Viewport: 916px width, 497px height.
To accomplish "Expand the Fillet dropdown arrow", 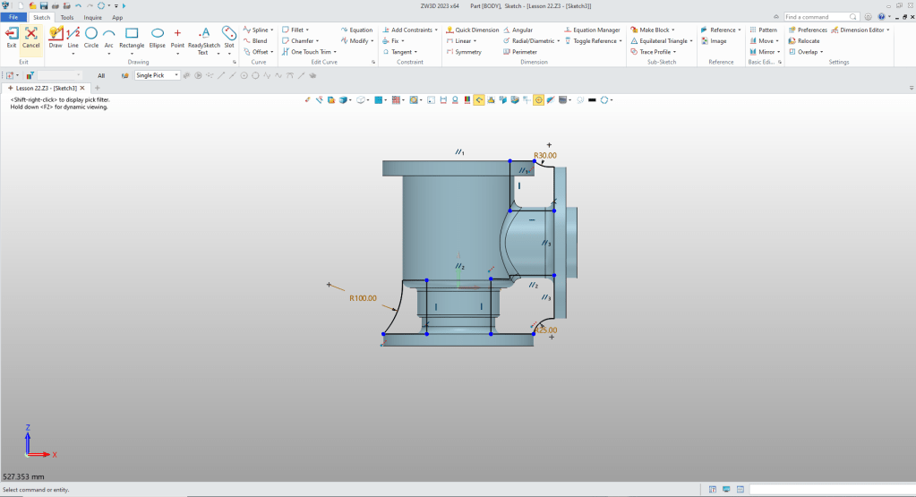I will 307,30.
